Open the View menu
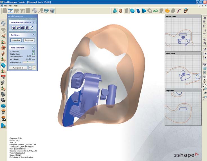Image resolution: width=207 pixels, height=161 pixels. (x=10, y=6)
